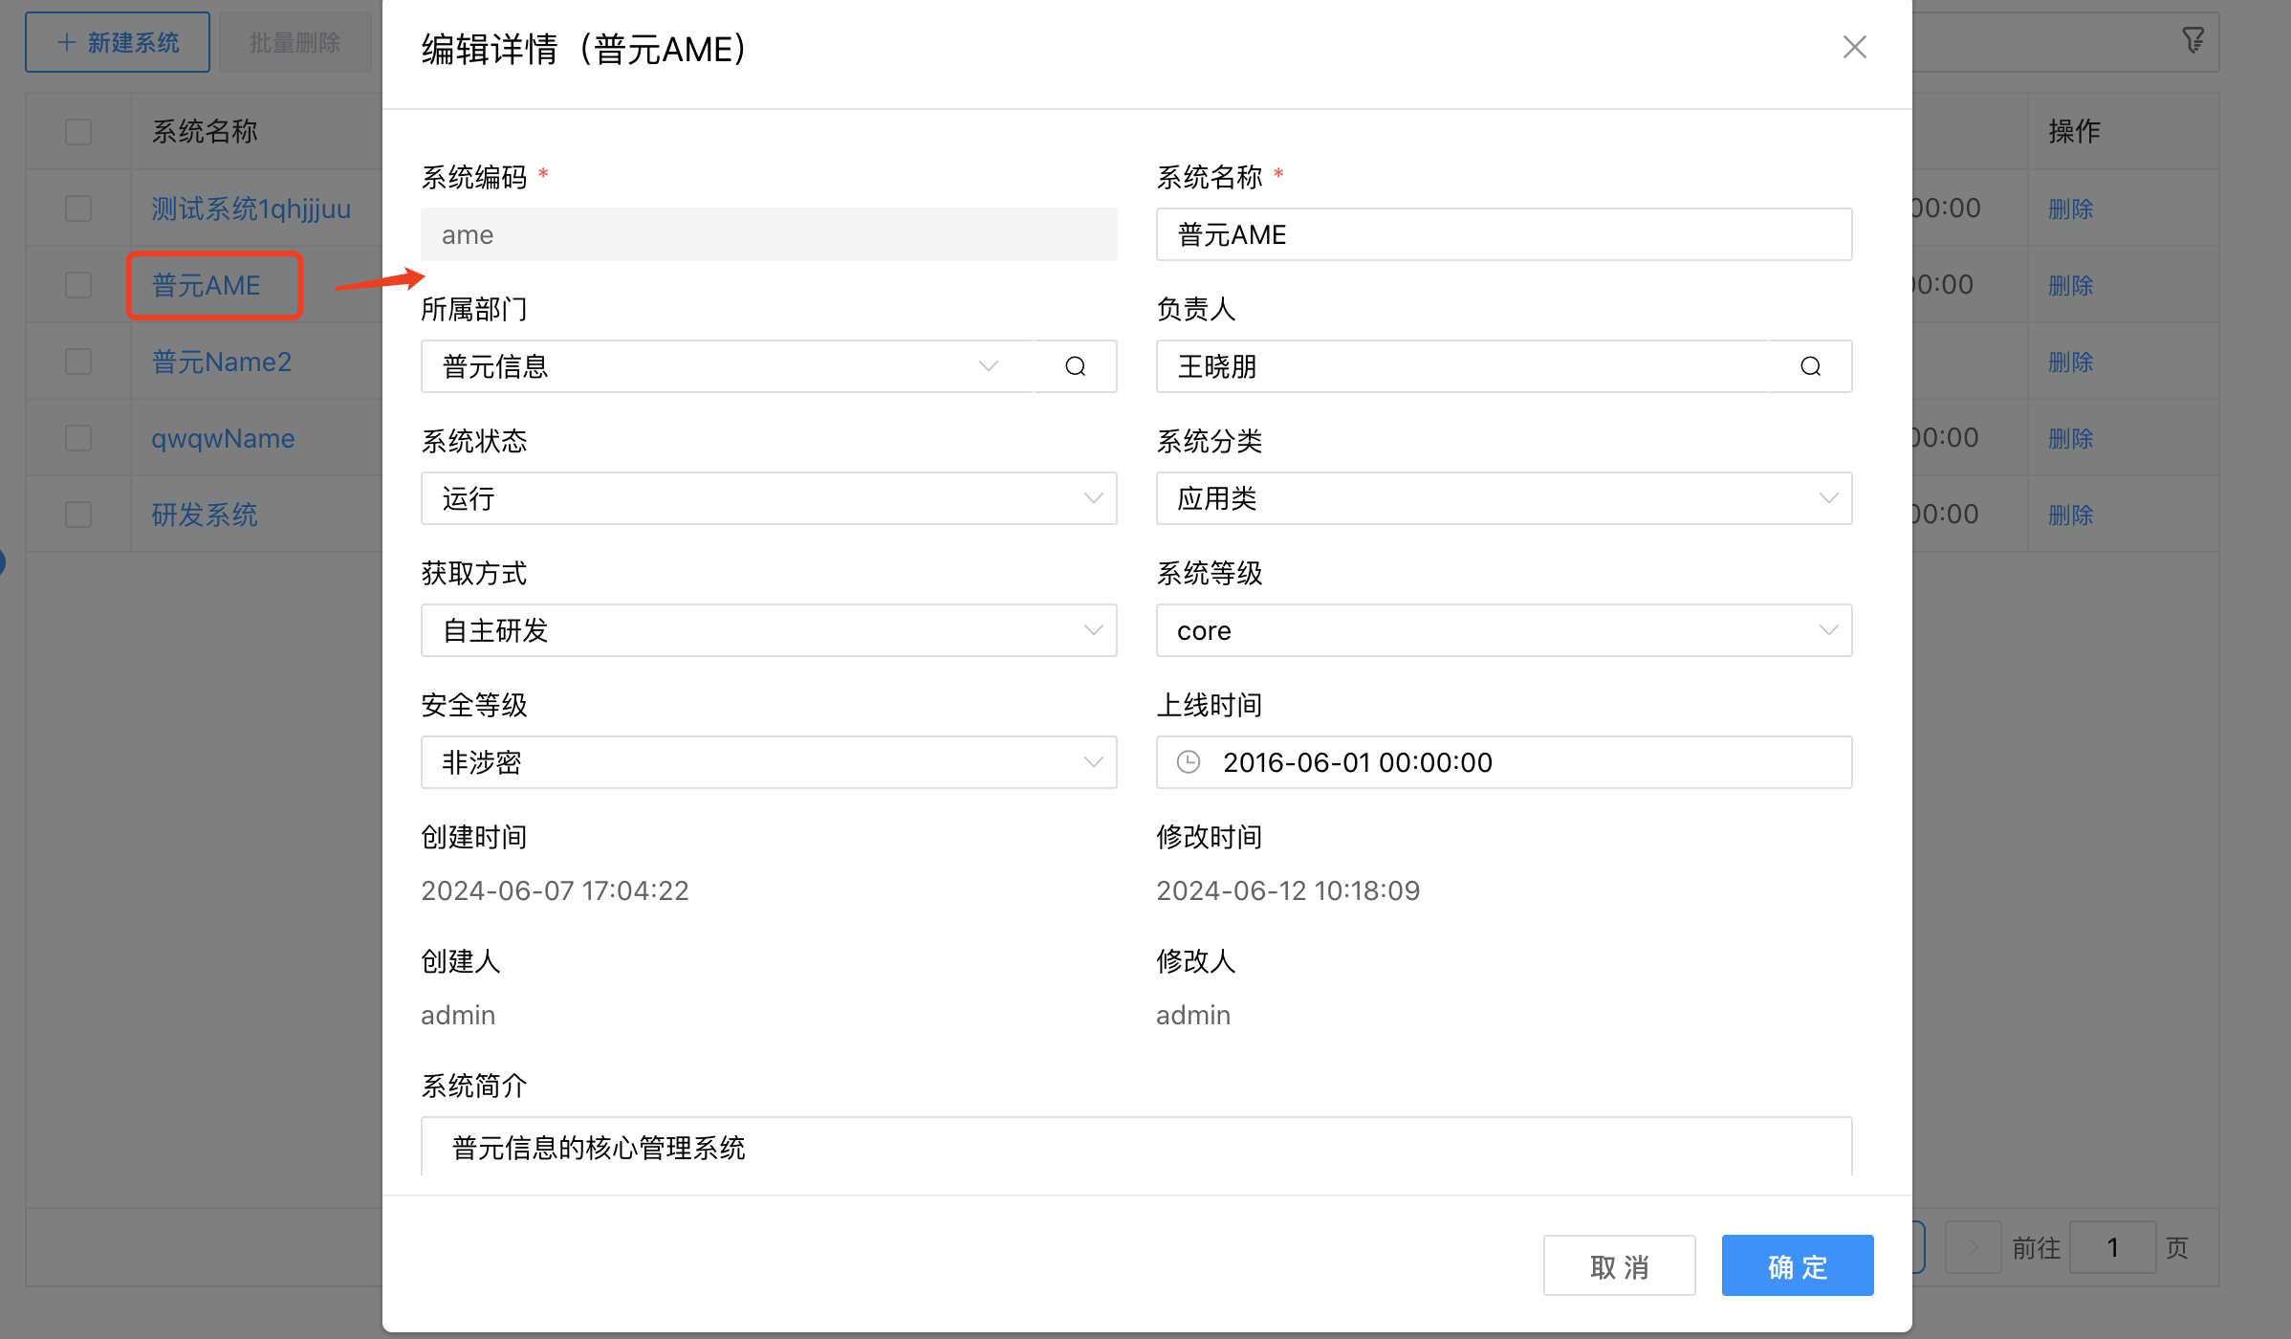Click 删除 on the 研发系统 row
The image size is (2291, 1339).
2069,514
